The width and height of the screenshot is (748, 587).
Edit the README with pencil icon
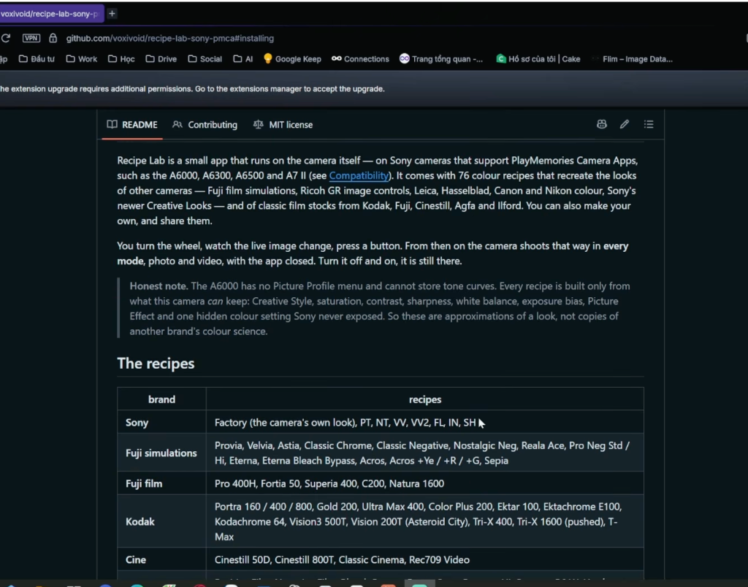pyautogui.click(x=625, y=124)
